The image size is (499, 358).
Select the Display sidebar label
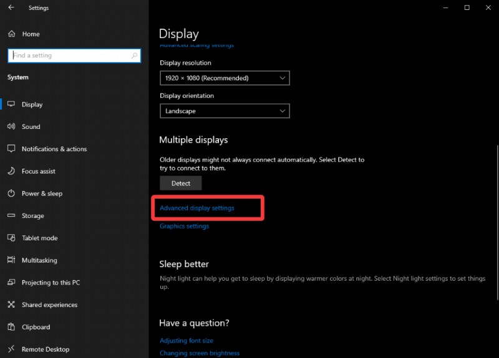(32, 105)
